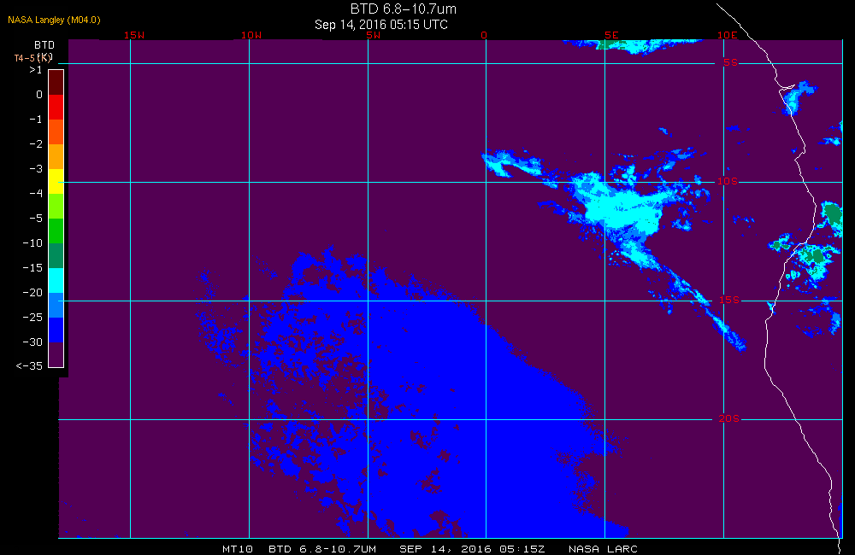Image resolution: width=855 pixels, height=555 pixels.
Task: Click the 'BTD 6.8-10.7um' title text
Action: pyautogui.click(x=403, y=9)
